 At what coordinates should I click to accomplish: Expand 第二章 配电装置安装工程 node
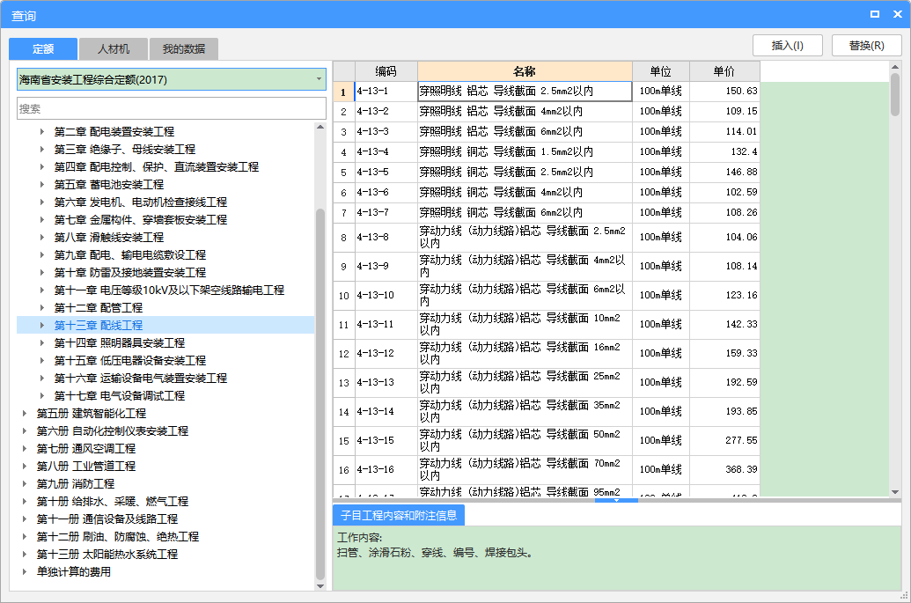pos(42,132)
